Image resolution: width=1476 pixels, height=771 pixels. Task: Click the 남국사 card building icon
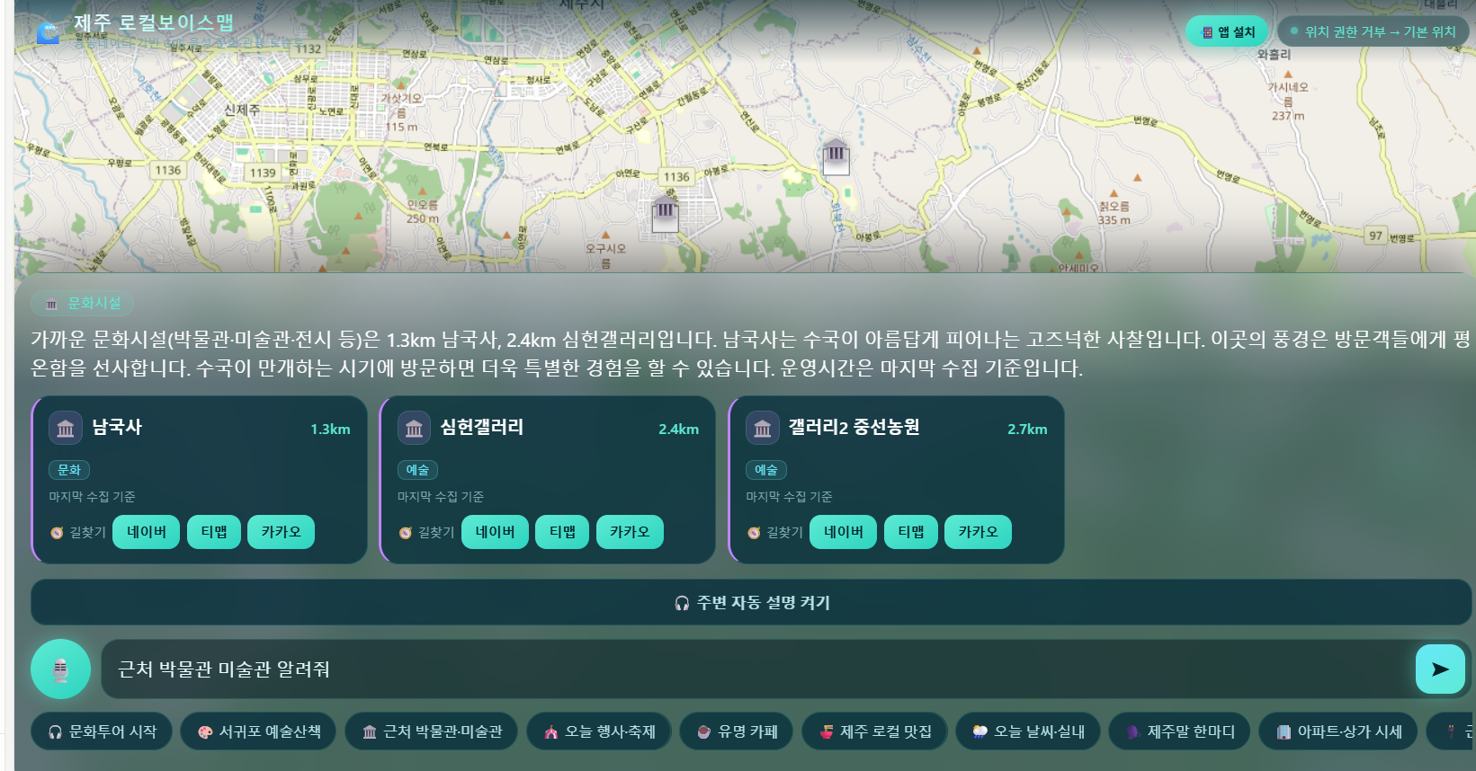pos(66,429)
